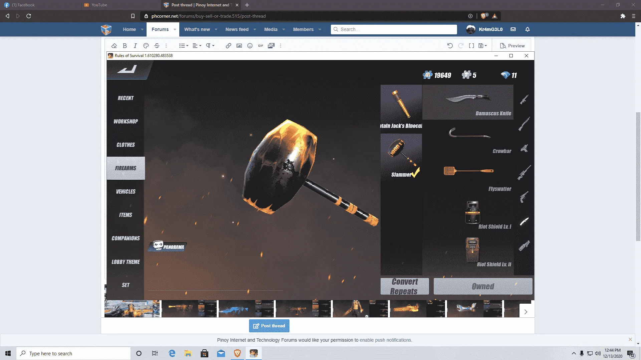
Task: Click the Post thread button
Action: coord(269,326)
